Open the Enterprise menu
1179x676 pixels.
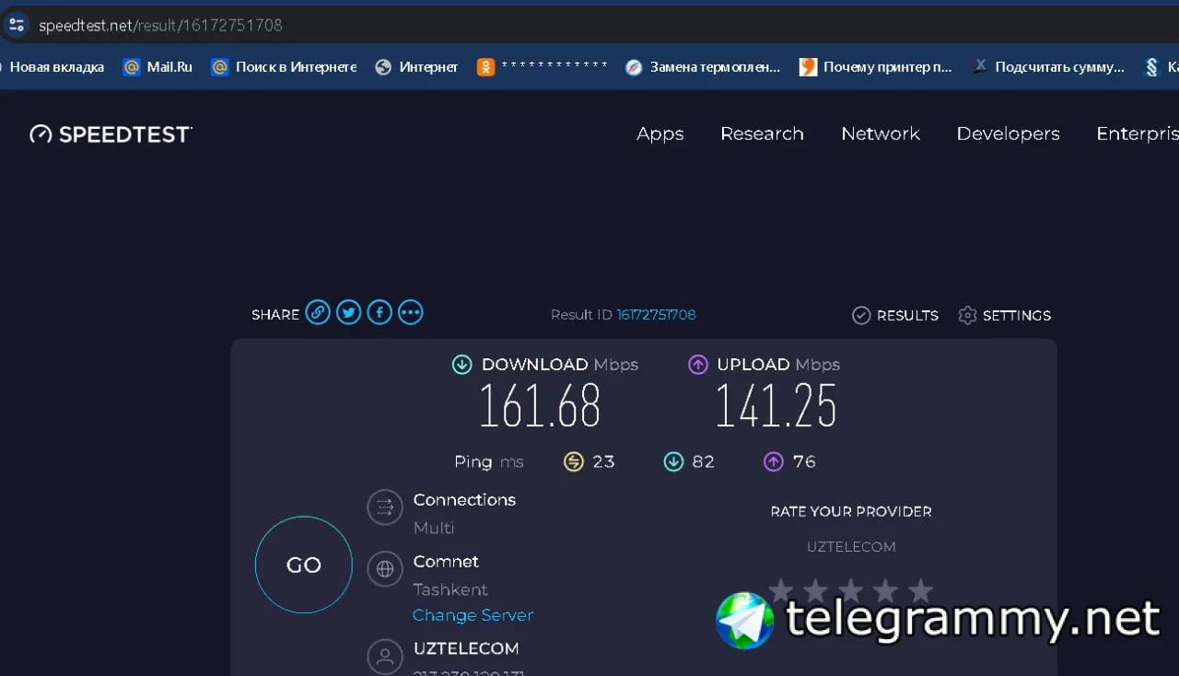point(1138,134)
